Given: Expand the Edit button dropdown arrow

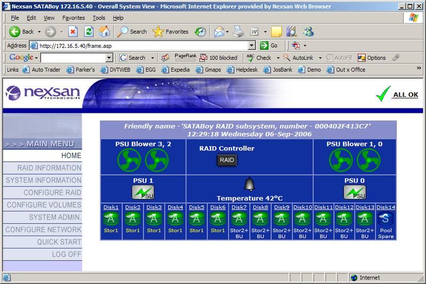Looking at the screenshot, I should tap(265, 32).
